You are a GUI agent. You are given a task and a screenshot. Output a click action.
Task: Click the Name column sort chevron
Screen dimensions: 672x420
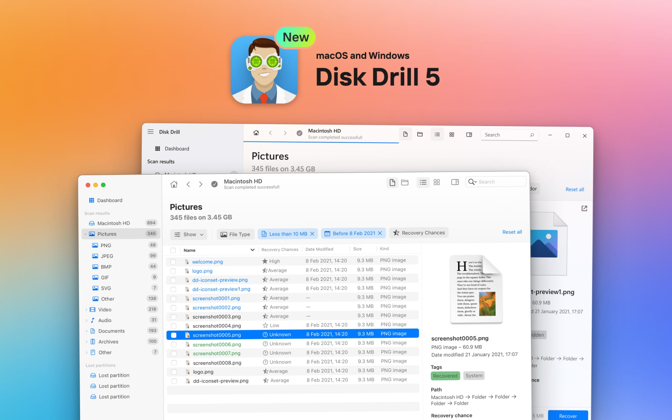pos(252,250)
